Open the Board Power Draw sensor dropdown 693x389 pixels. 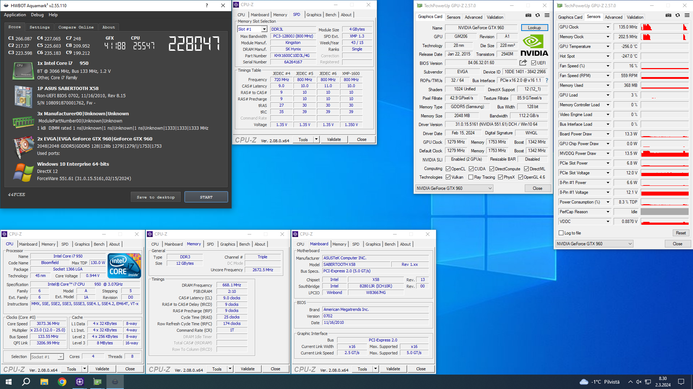[x=608, y=134]
